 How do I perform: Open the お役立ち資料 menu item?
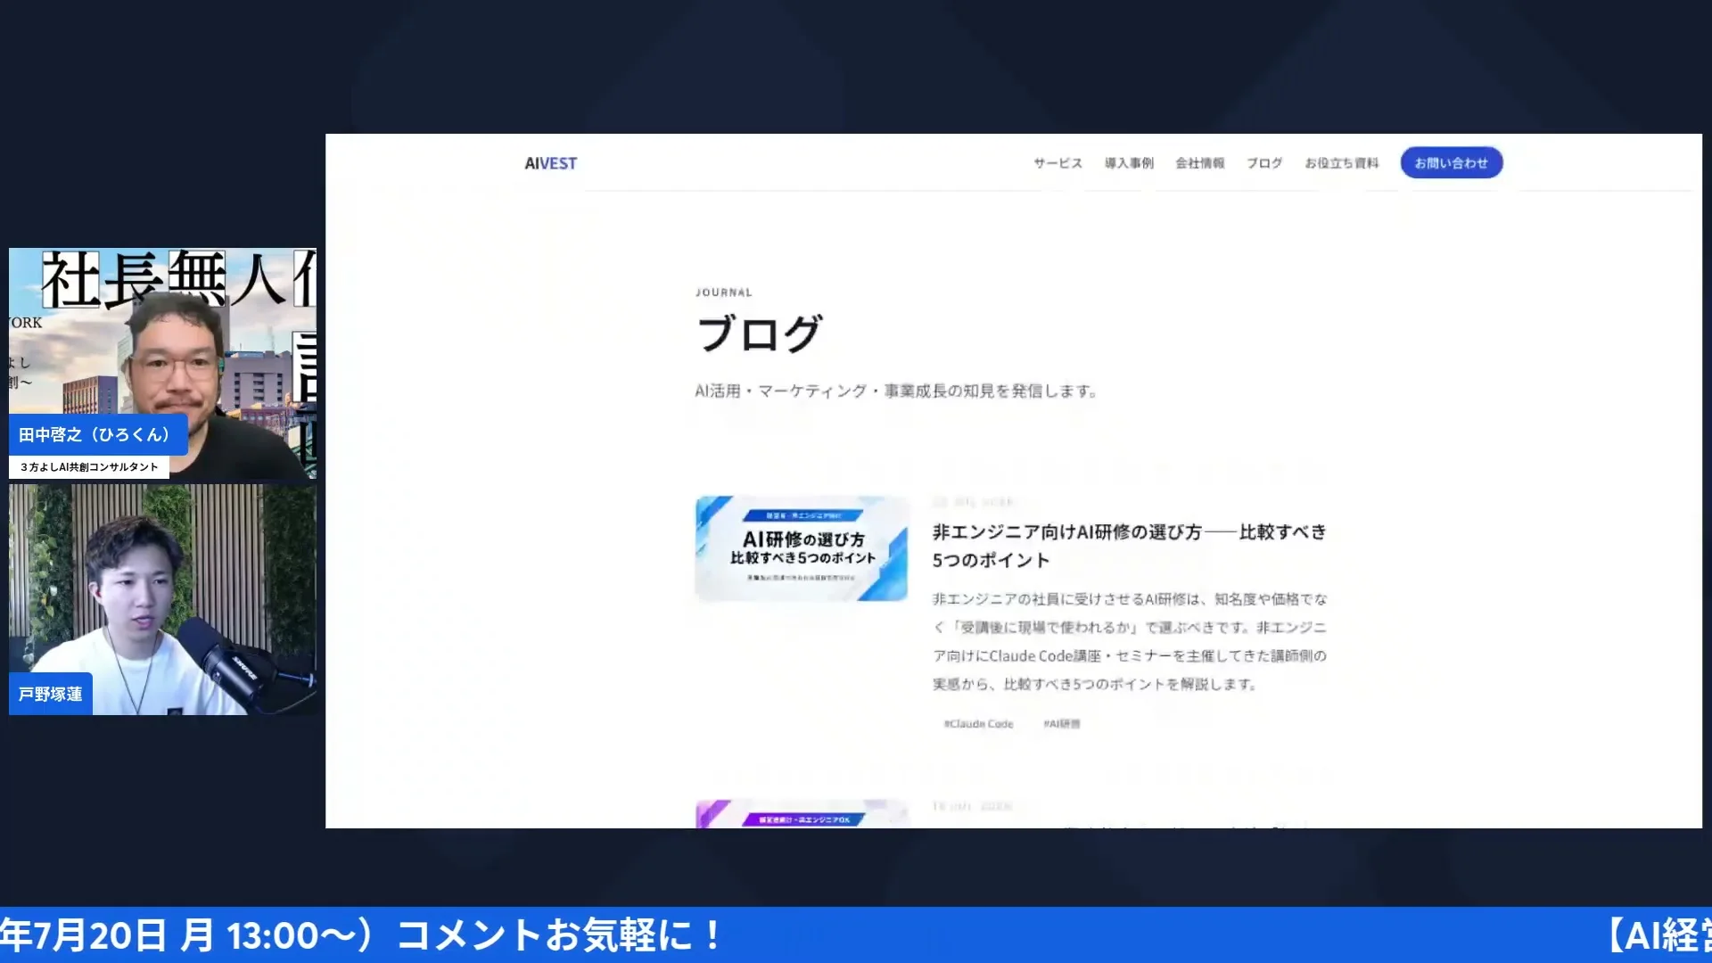pyautogui.click(x=1341, y=163)
